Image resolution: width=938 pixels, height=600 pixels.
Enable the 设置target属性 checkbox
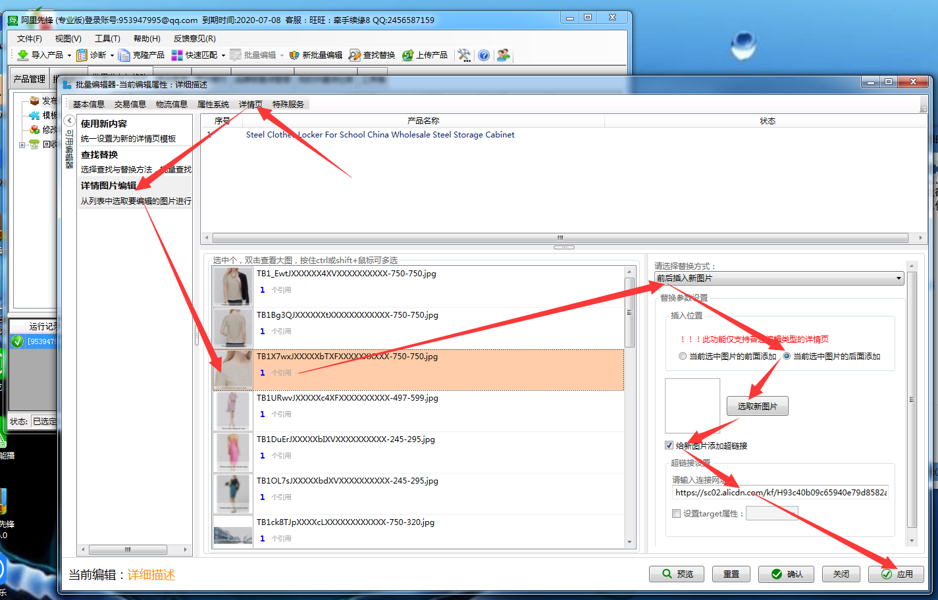click(676, 513)
